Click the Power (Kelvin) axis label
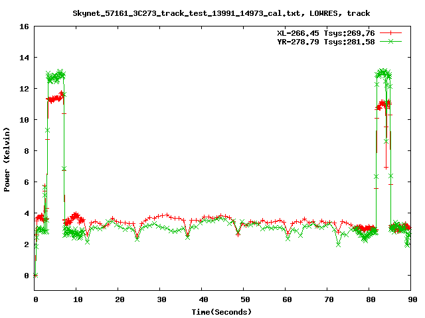The image size is (425, 318). click(x=7, y=160)
